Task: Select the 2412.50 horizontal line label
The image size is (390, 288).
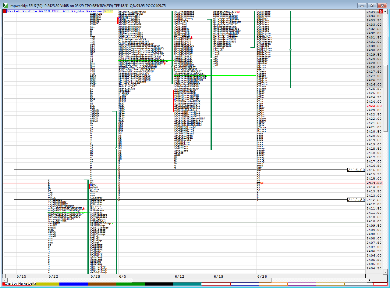Action: [x=356, y=200]
